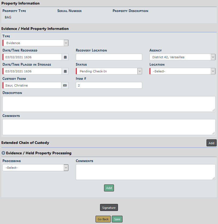
Task: Expand Evidence / Held Property Processing section
Action: [x=3, y=153]
